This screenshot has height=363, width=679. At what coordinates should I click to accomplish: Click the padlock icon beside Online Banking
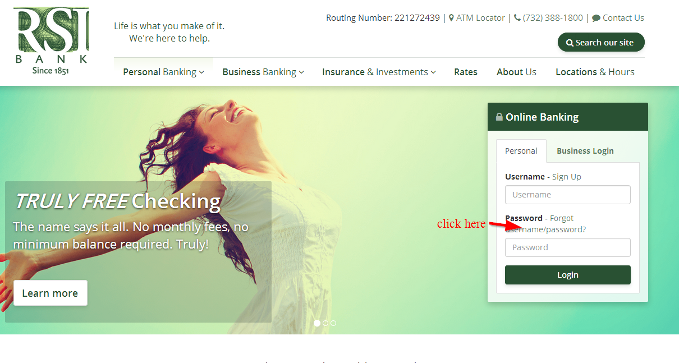(x=499, y=117)
